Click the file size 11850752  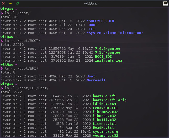(x=57, y=49)
